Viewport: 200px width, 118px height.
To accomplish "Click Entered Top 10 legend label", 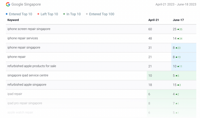I will [x=21, y=14].
